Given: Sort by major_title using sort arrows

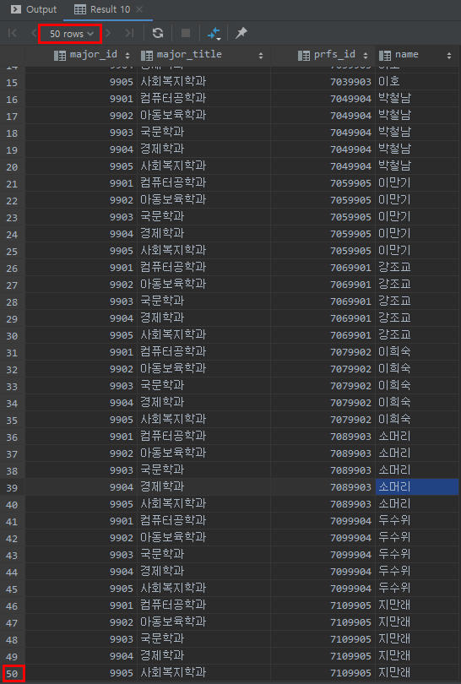Looking at the screenshot, I should (261, 56).
